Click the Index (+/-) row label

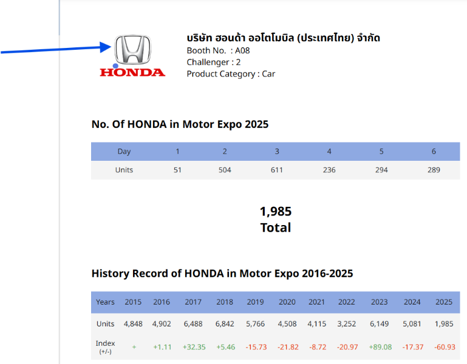coord(105,346)
